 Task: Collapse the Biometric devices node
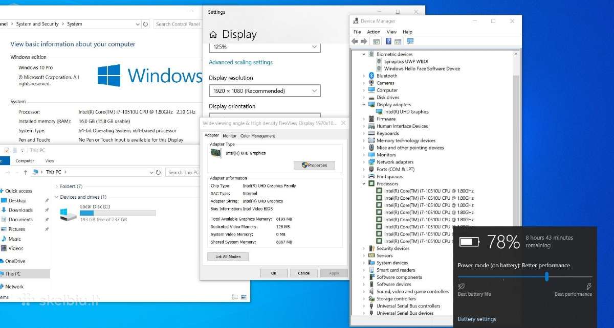pyautogui.click(x=364, y=54)
